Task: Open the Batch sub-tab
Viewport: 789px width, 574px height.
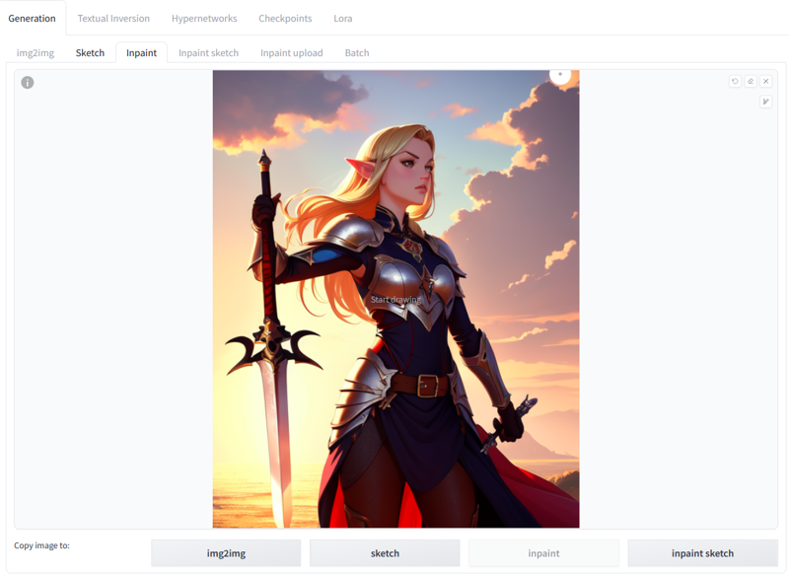Action: [357, 53]
